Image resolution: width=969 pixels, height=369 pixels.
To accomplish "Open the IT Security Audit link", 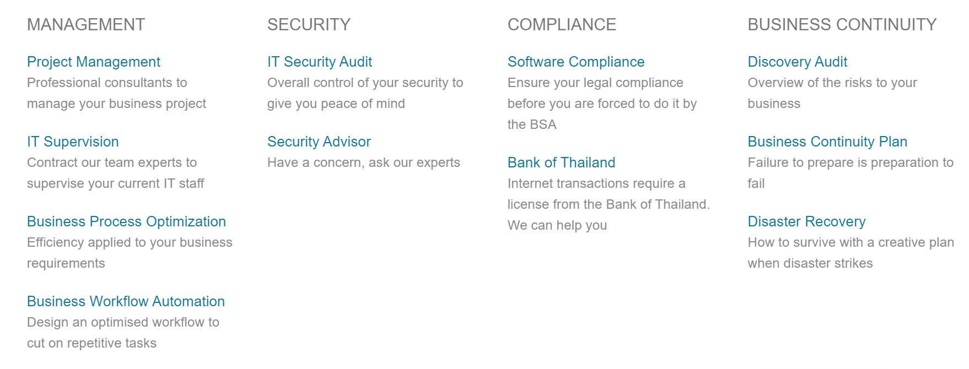I will click(320, 62).
